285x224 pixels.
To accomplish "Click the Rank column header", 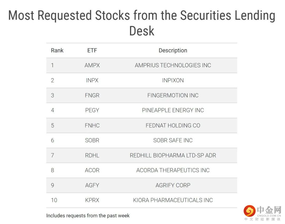I will (57, 50).
